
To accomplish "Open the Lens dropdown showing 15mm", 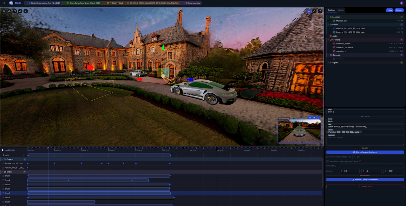I will (365, 126).
